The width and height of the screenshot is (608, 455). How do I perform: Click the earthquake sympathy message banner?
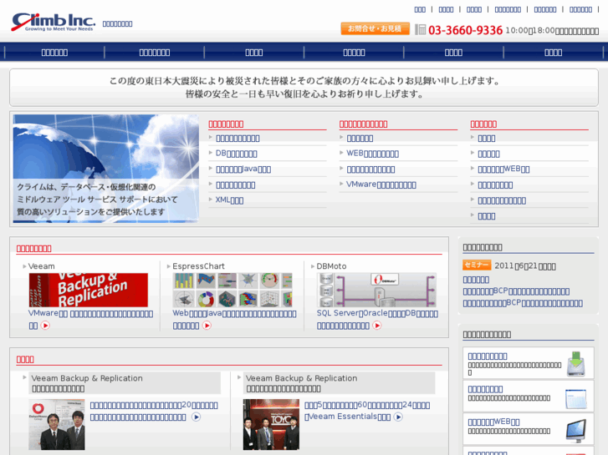[x=304, y=88]
